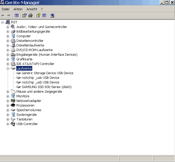The width and height of the screenshot is (175, 162).
Task: Expand the Prozessoren node
Action: 8,106
